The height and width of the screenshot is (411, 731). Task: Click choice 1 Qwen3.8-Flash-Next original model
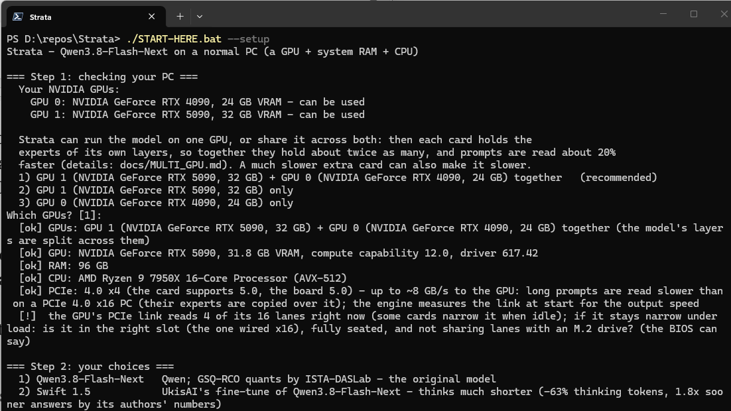tap(257, 379)
